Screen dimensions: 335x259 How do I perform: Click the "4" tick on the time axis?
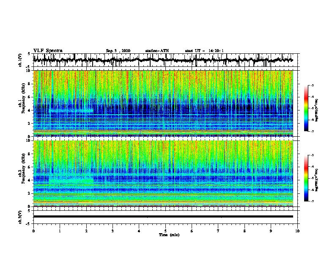point(139,231)
